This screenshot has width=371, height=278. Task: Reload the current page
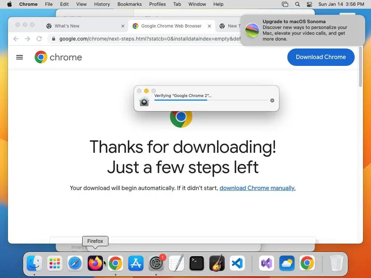point(39,39)
